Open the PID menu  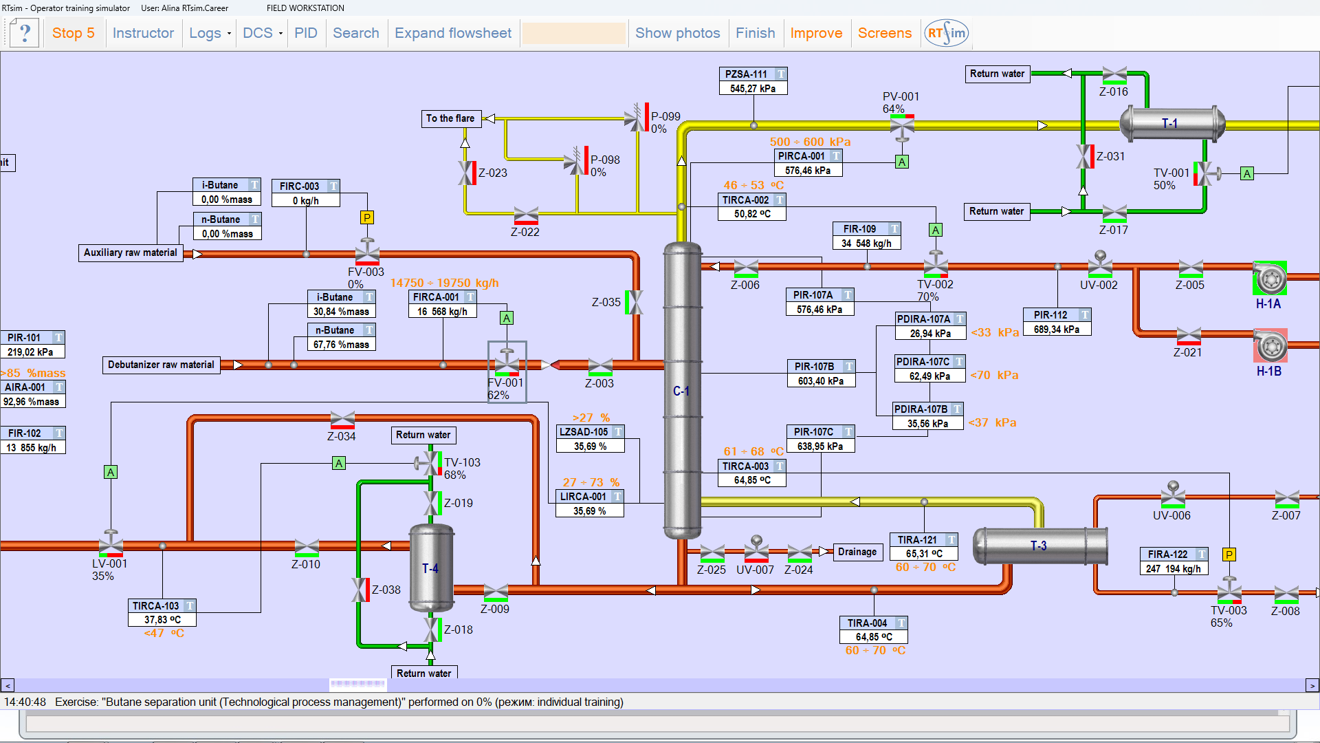pos(306,33)
